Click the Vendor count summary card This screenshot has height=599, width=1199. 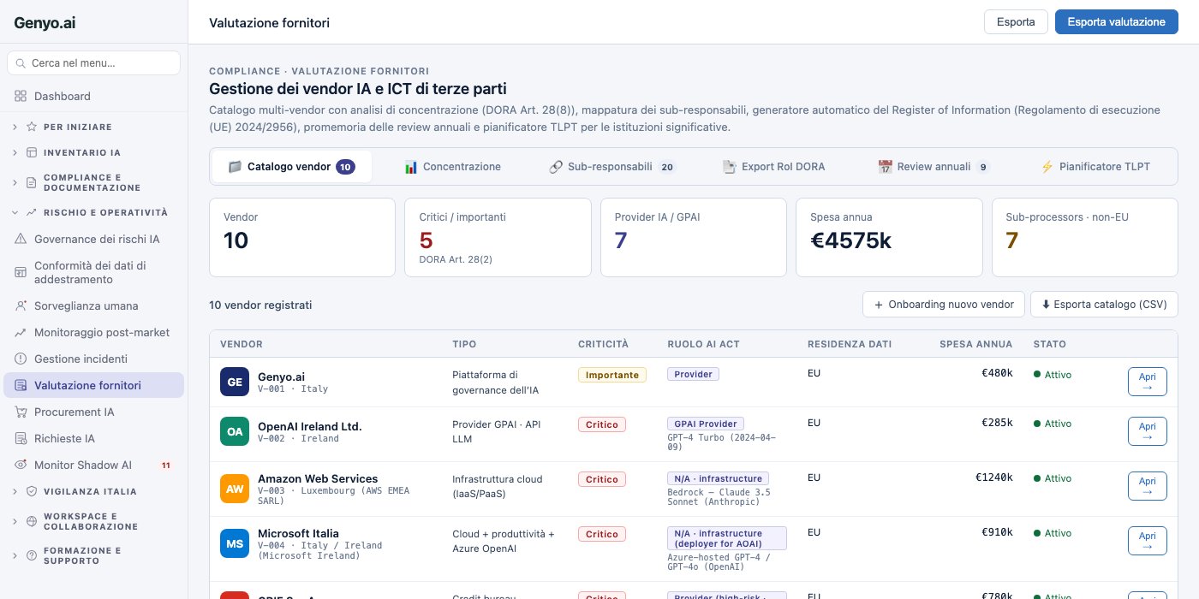[302, 237]
